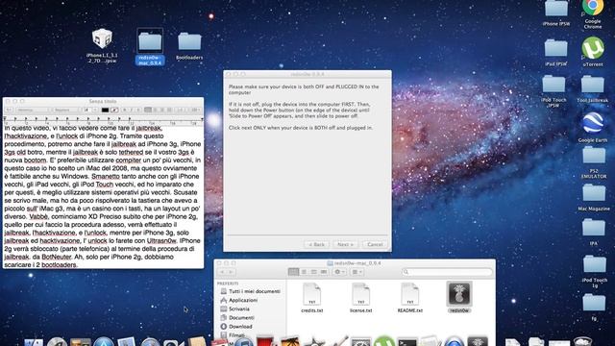
Task: Open line spacing dropdown in TextEdit
Action: click(181, 110)
